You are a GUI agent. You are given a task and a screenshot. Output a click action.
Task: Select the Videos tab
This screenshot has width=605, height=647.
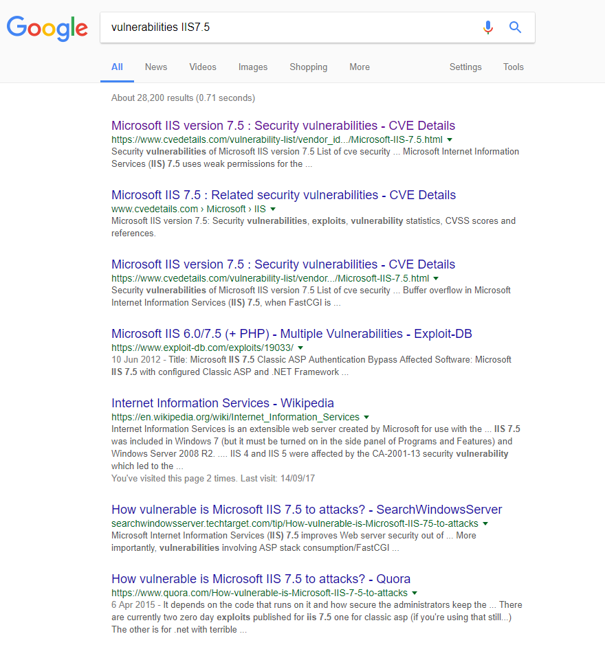click(x=202, y=67)
